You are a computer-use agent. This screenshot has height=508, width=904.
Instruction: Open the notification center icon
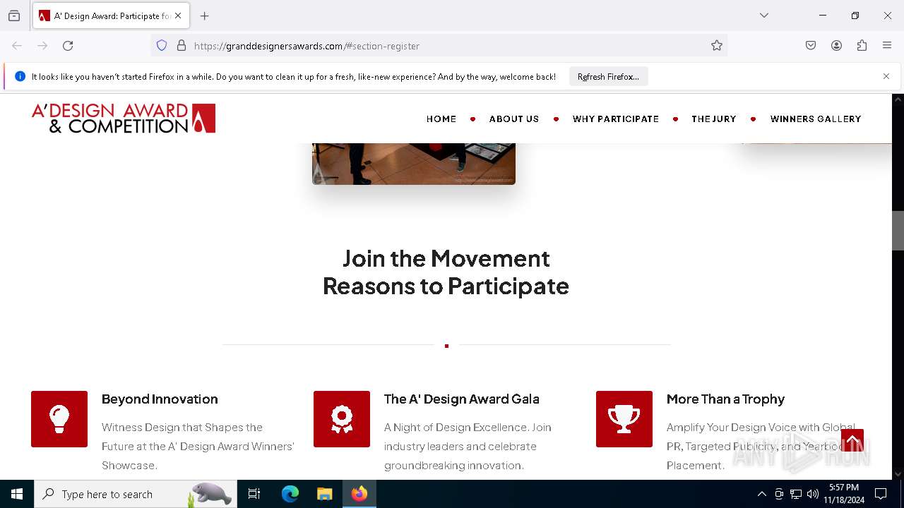(x=881, y=494)
